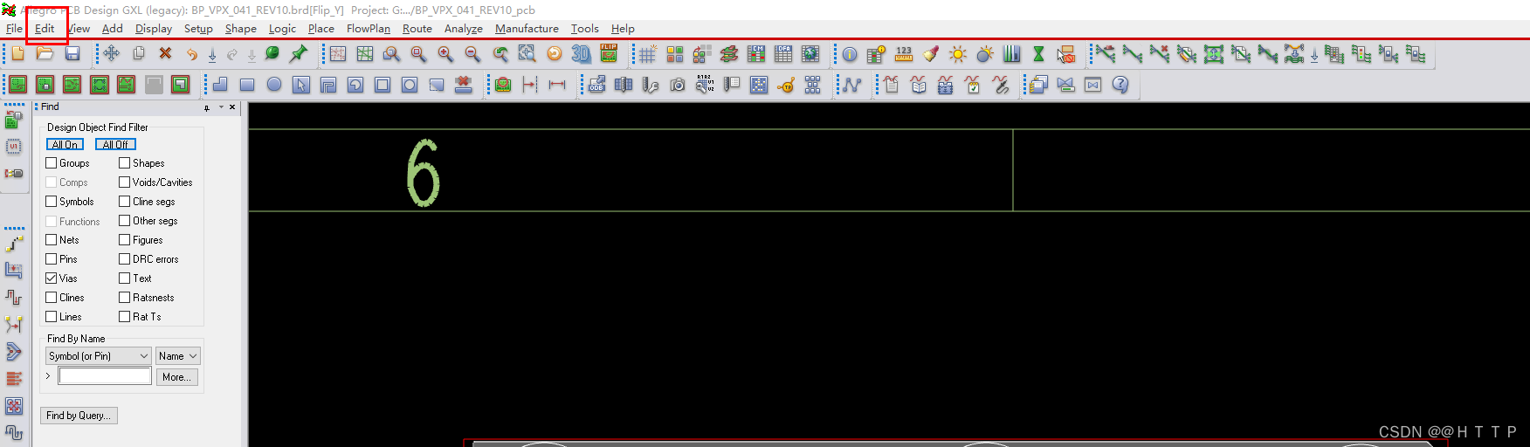The image size is (1530, 447).
Task: Click the shape select arrow icon
Action: click(301, 85)
